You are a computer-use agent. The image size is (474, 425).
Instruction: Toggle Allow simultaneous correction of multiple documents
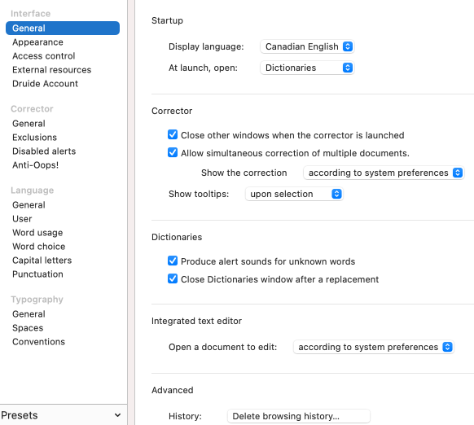pos(173,152)
